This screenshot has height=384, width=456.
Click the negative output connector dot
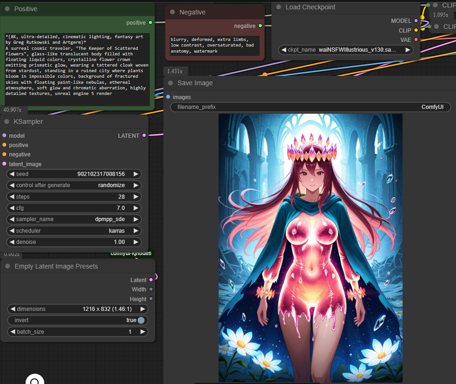click(x=260, y=26)
